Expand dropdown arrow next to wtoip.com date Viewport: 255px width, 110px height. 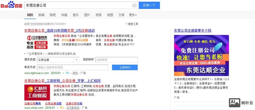57,108
